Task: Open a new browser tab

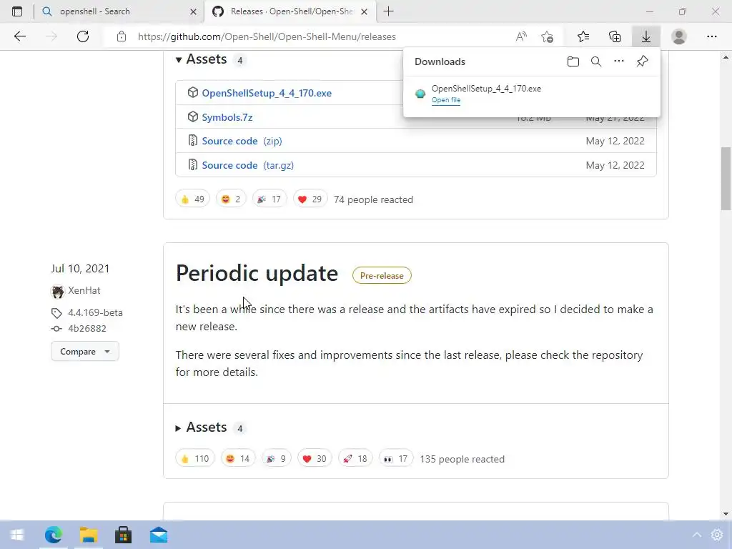Action: tap(388, 11)
